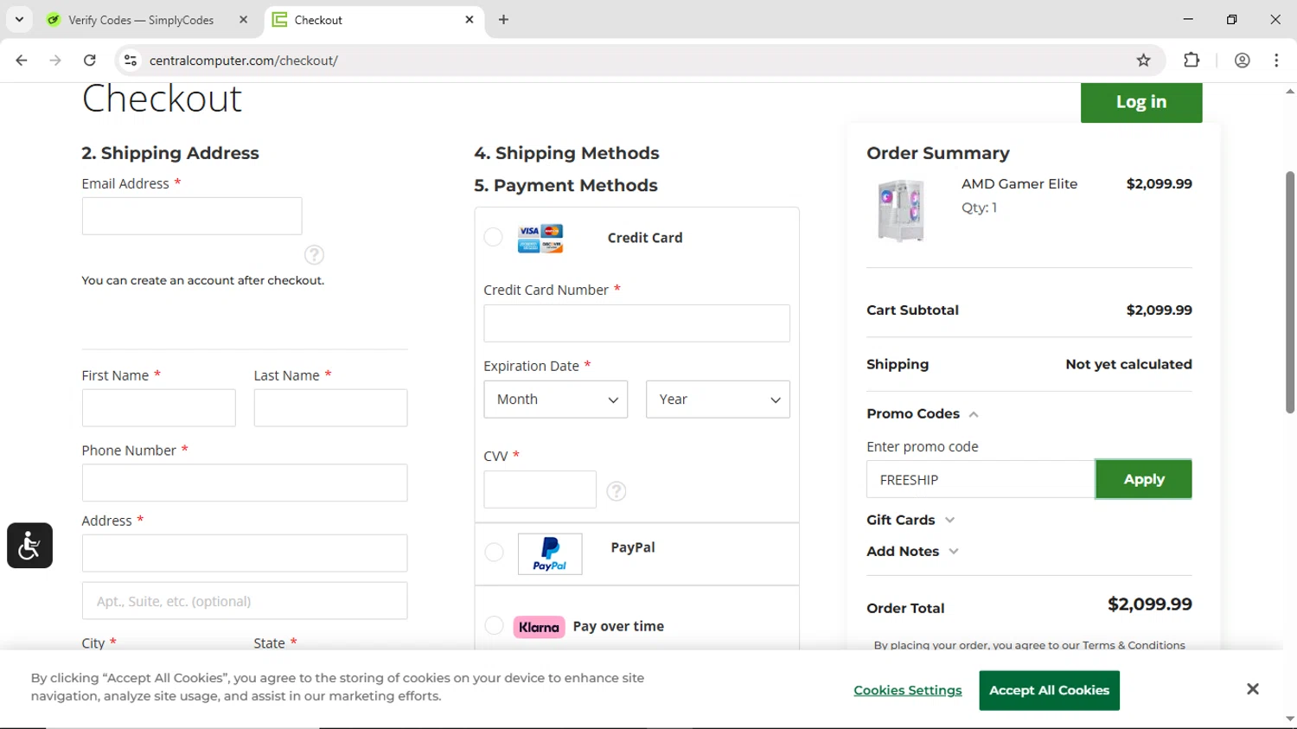This screenshot has height=729, width=1297.
Task: Click the PayPal logo
Action: click(x=550, y=554)
